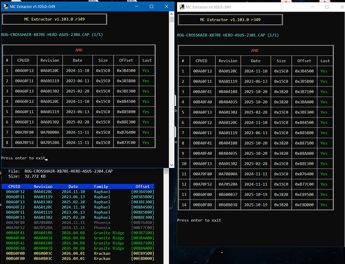Select offset [0088AA00] in the bottom window
345x264 pixels.
coord(142,248)
